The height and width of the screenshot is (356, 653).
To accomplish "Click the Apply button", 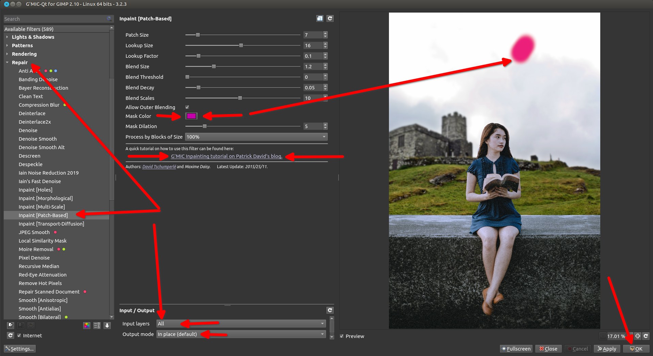I will [607, 349].
